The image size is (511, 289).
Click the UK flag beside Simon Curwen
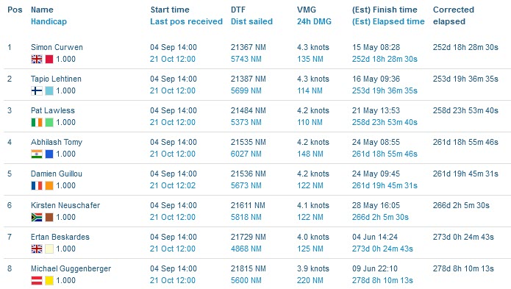coord(37,60)
